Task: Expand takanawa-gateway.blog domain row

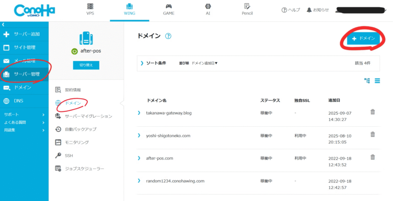Action: 139,113
